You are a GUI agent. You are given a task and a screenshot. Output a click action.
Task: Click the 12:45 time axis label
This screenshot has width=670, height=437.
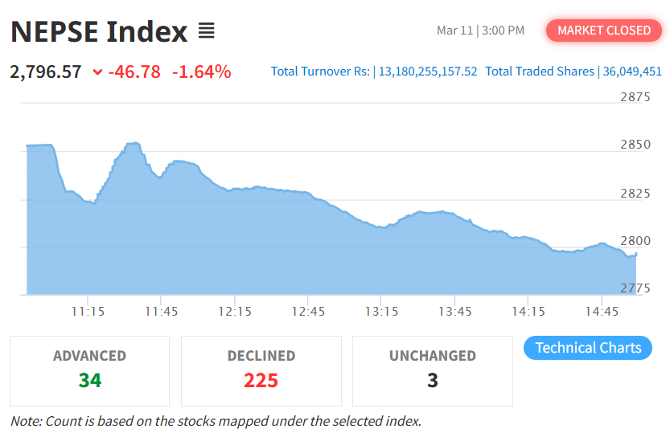308,311
